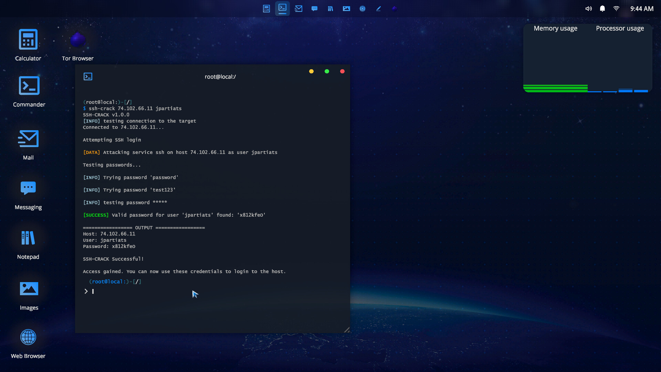Open the Notepad desktop icon
The image size is (661, 372).
[28, 238]
